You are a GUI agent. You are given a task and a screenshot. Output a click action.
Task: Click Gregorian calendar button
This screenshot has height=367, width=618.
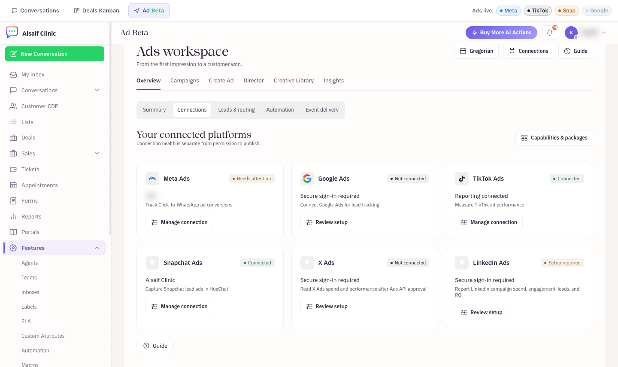point(476,51)
